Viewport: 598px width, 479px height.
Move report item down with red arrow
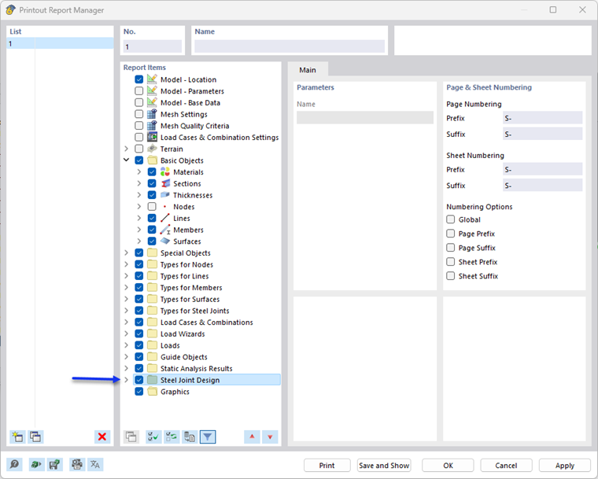coord(270,437)
